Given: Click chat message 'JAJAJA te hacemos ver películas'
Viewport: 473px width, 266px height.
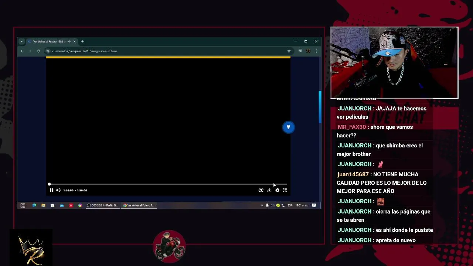Looking at the screenshot, I should (x=381, y=113).
